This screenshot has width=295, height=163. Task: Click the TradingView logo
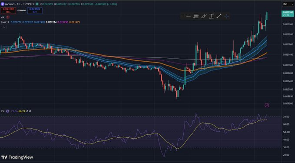tap(17, 157)
